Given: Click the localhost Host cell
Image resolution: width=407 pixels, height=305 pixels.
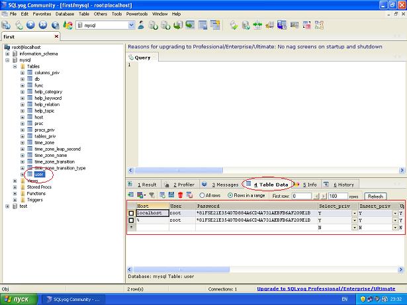Looking at the screenshot, I should (153, 213).
